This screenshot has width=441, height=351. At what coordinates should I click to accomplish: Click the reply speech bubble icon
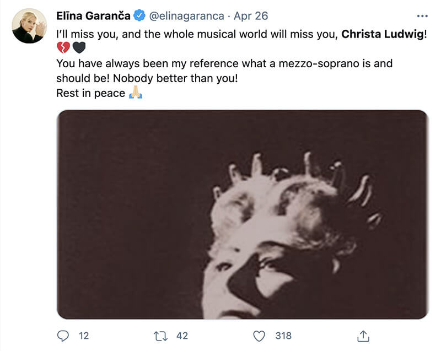[63, 335]
